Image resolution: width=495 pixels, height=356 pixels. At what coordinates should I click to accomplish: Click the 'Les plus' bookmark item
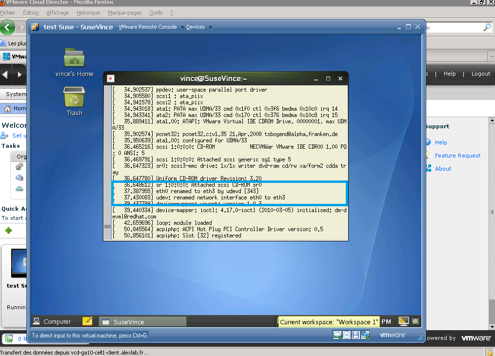14,43
